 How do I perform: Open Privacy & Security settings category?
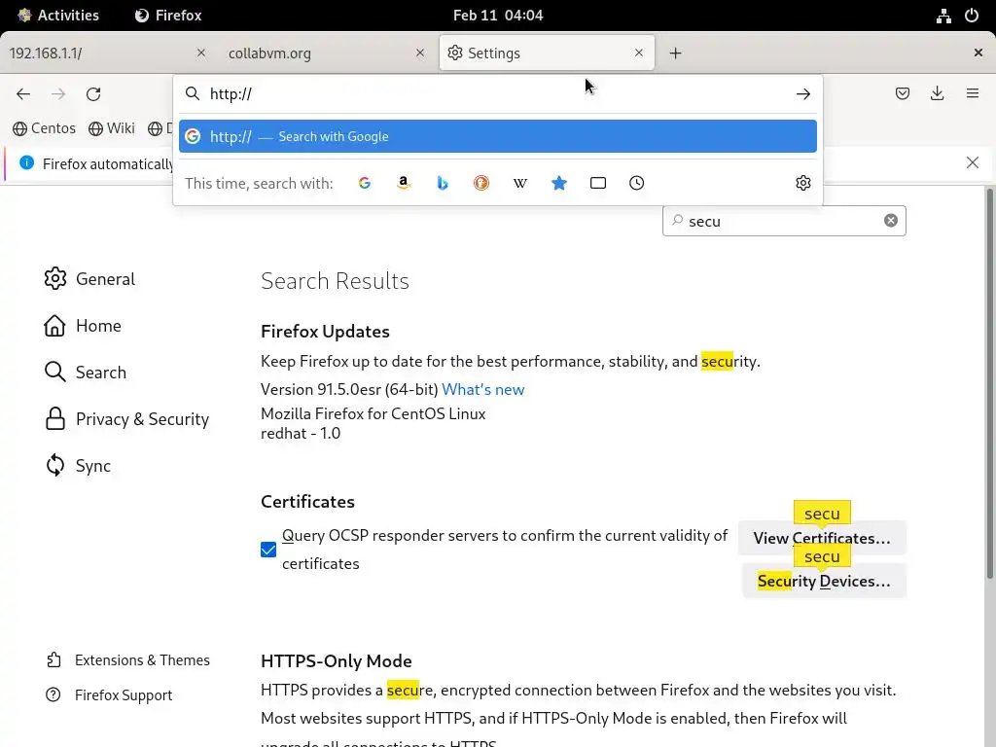[126, 419]
